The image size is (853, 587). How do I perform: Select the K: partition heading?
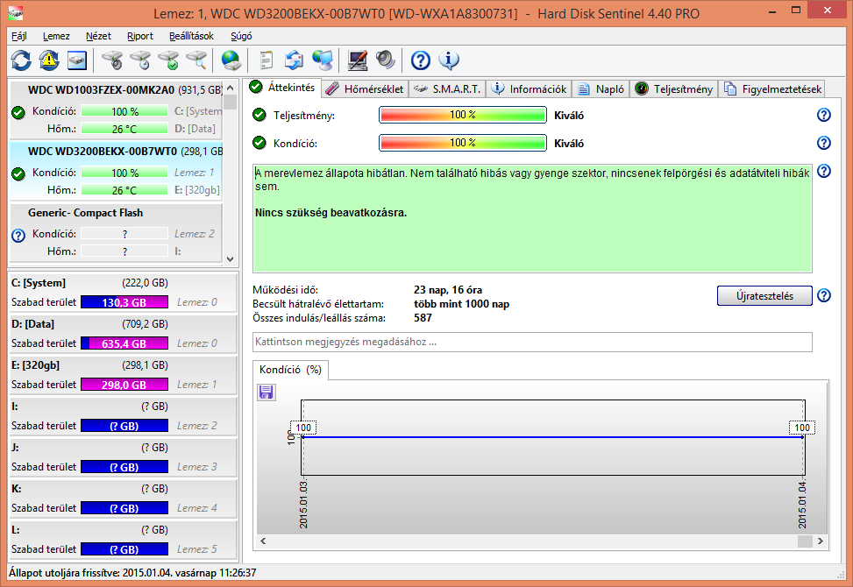tap(17, 489)
